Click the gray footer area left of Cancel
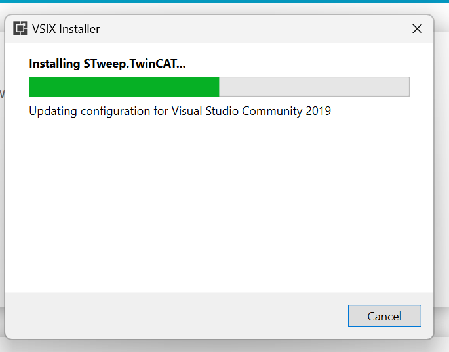The width and height of the screenshot is (449, 352). pos(174,316)
